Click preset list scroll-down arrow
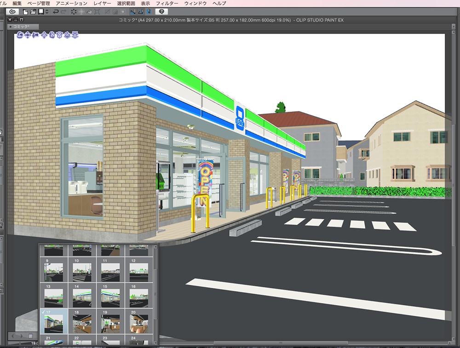 [x=155, y=342]
